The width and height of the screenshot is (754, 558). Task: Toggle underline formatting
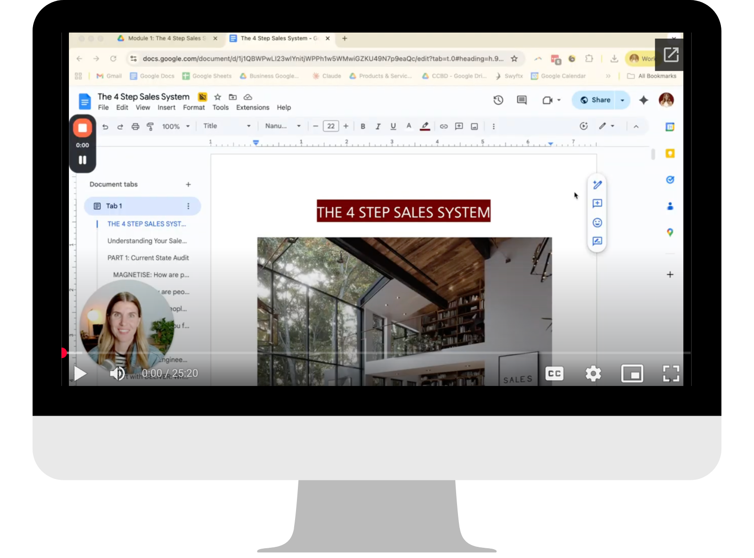pos(393,126)
